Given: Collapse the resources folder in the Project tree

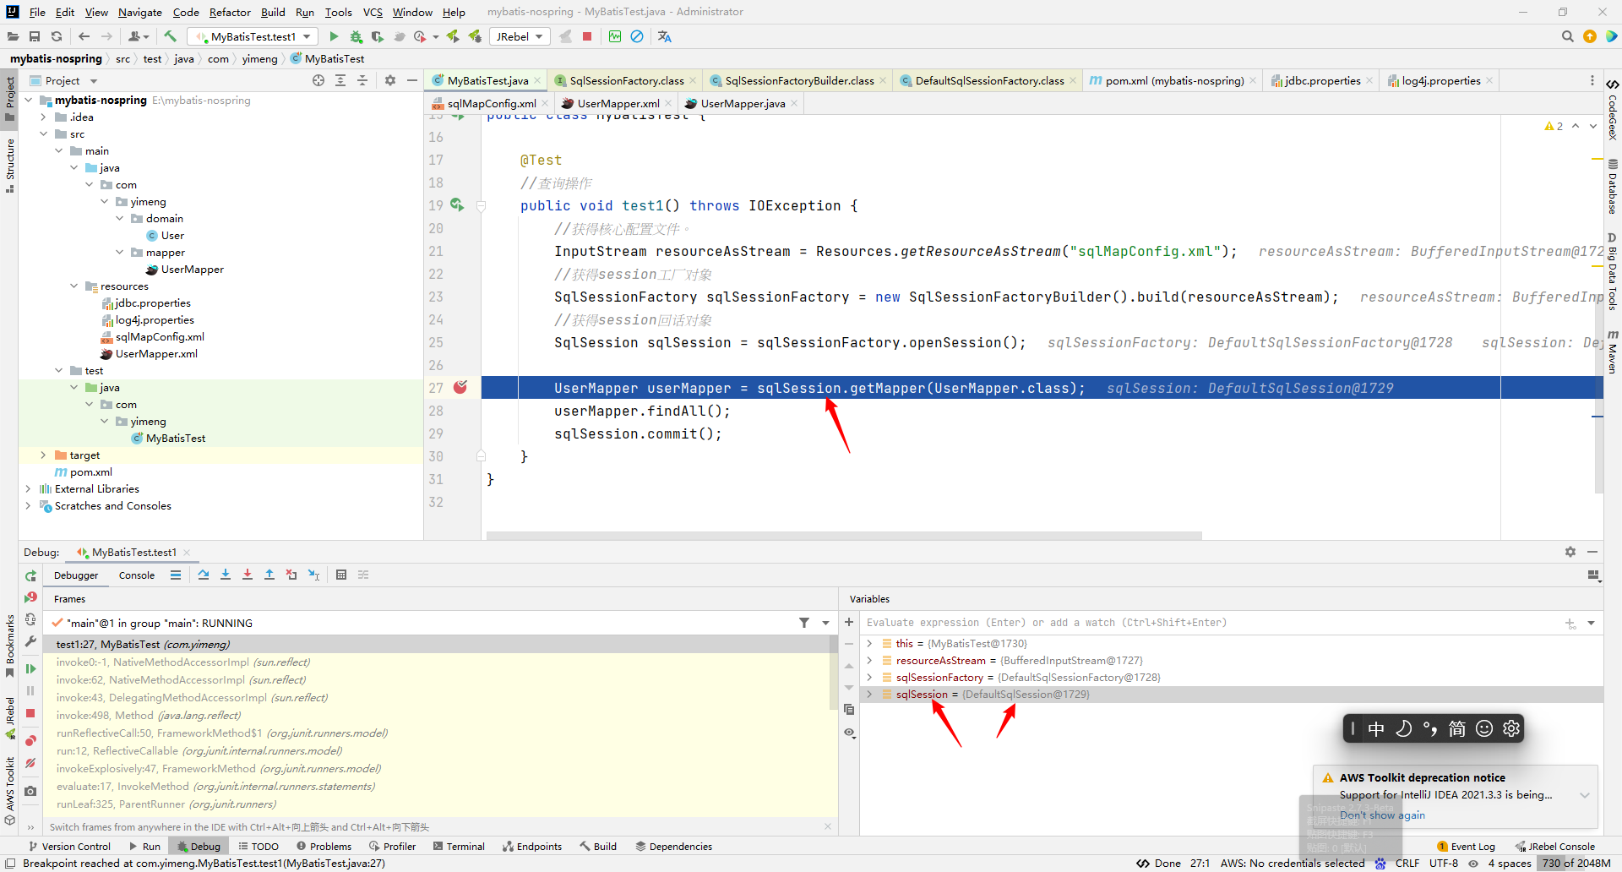Looking at the screenshot, I should click(73, 286).
